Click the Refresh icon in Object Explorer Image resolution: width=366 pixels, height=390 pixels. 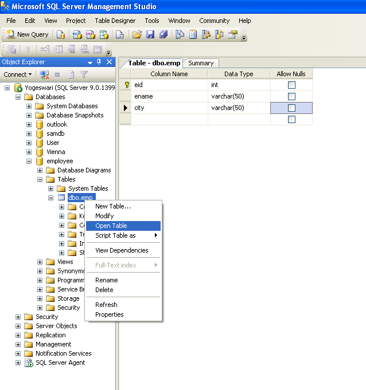(71, 74)
